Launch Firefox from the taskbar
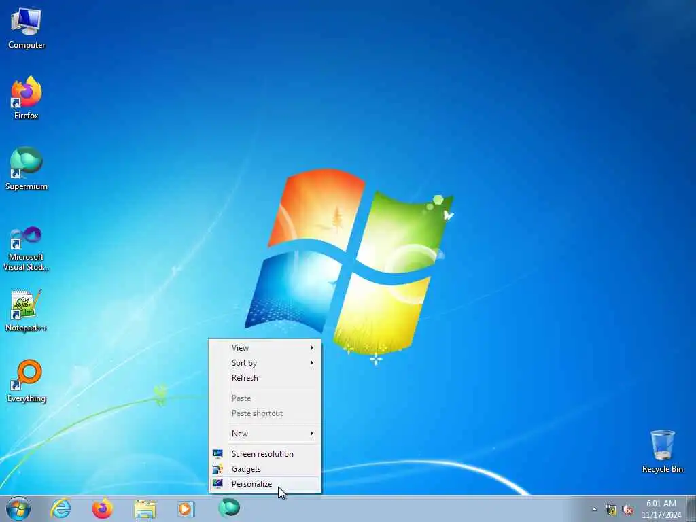 (103, 508)
